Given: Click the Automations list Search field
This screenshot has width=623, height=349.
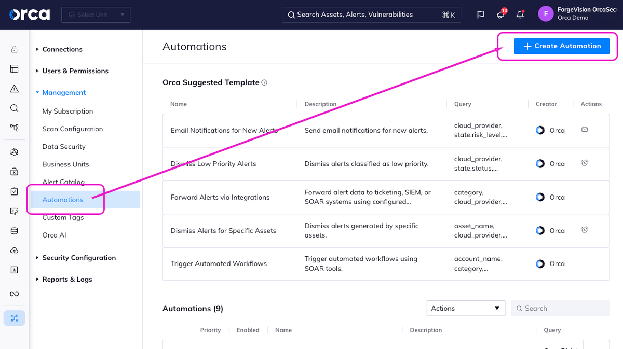Looking at the screenshot, I should click(560, 308).
